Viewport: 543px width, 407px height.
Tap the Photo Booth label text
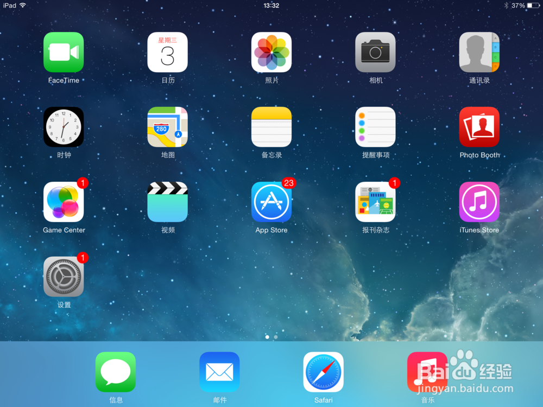tap(479, 155)
